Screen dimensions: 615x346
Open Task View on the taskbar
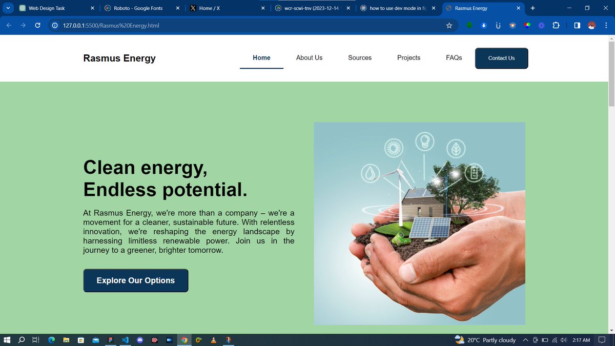[x=36, y=340]
